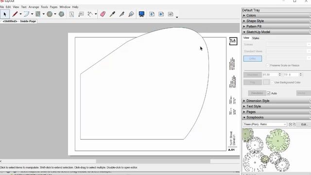Select the Circle shape tool
Viewport: 311px width, 175px height.
tap(50, 14)
